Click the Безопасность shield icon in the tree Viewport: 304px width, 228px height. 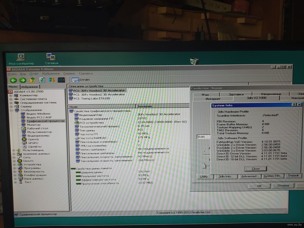click(20, 171)
